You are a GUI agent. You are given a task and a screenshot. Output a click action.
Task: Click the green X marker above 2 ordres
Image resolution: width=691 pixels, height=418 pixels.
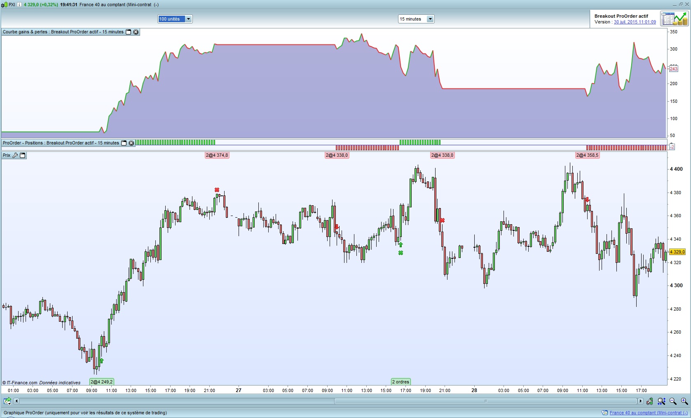point(401,253)
